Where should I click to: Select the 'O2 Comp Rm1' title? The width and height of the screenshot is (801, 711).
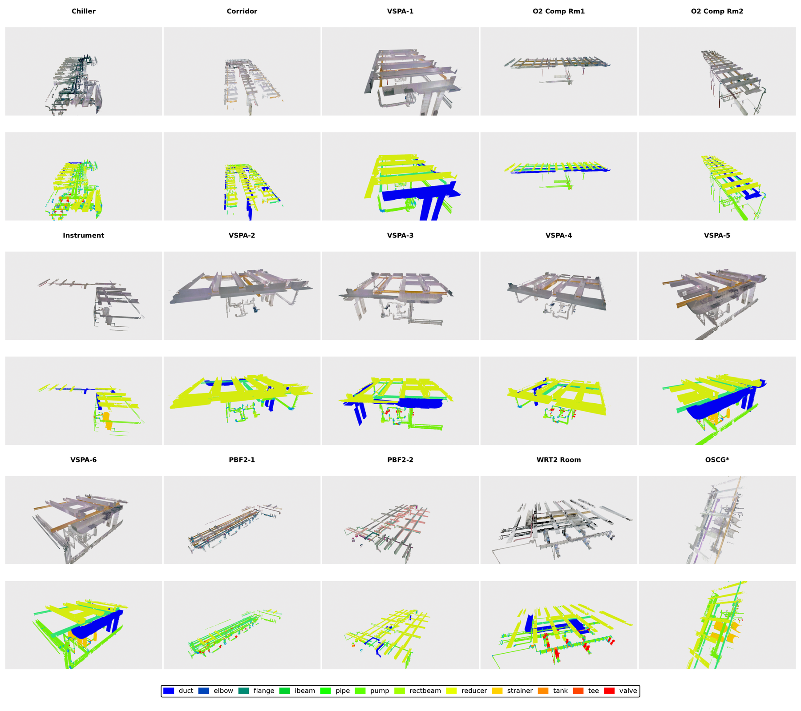[x=559, y=12]
